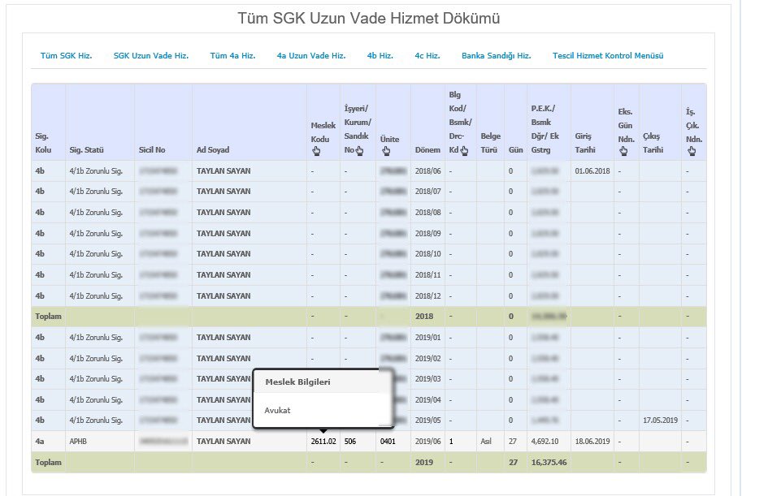Open the Tüm 4a Hiz. tab
Screen dimensions: 768x496
pos(232,56)
